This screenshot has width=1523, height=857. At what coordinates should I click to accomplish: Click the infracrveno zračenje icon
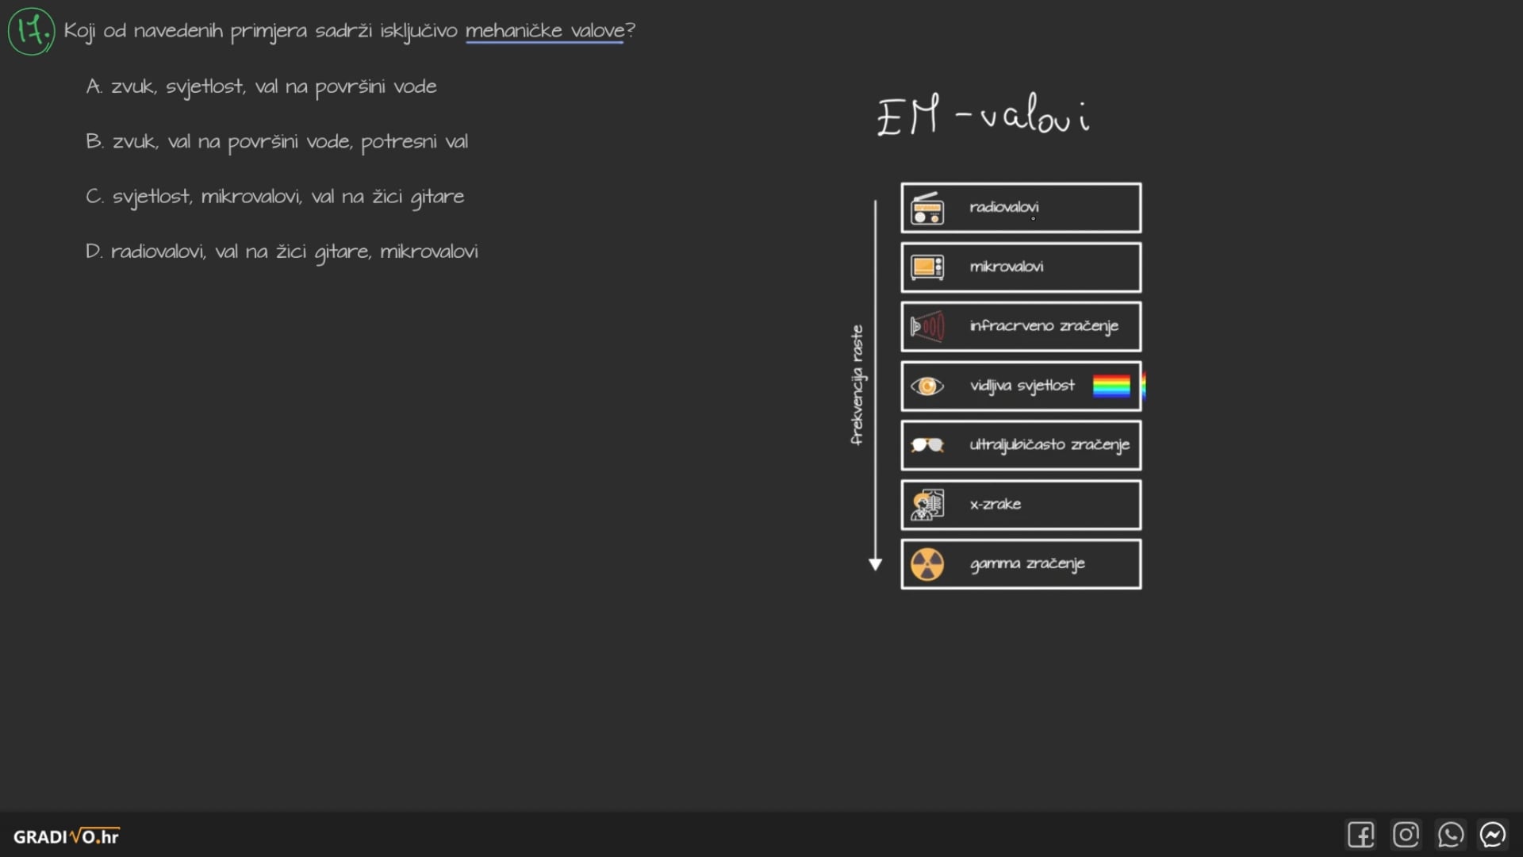[x=926, y=325]
